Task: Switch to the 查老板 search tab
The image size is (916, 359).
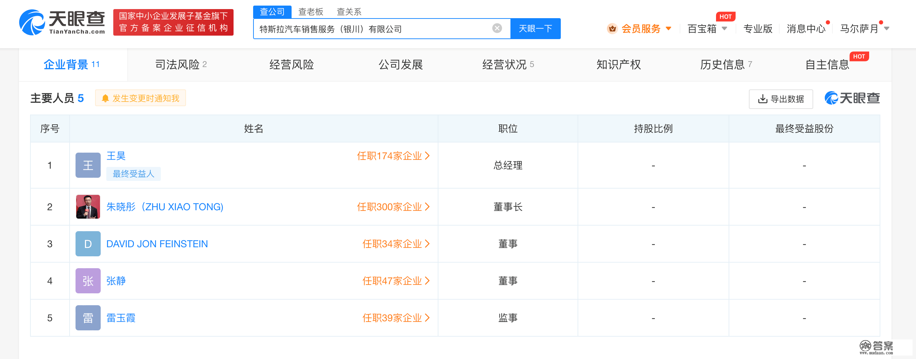Action: coord(310,12)
